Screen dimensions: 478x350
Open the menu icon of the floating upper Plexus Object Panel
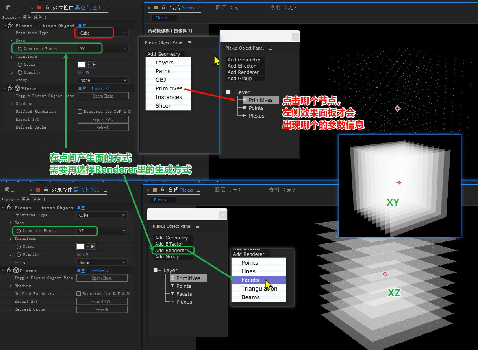(270, 48)
